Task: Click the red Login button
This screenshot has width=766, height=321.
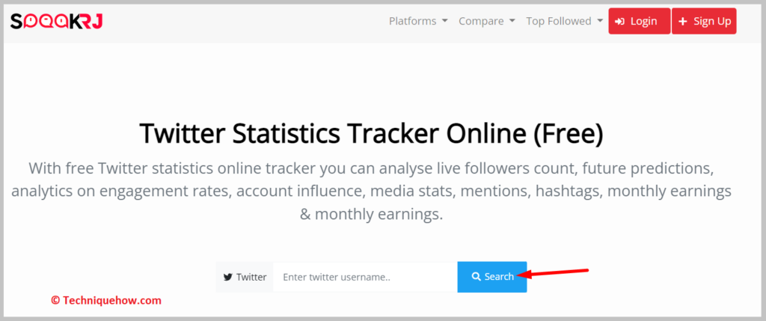Action: click(x=639, y=21)
